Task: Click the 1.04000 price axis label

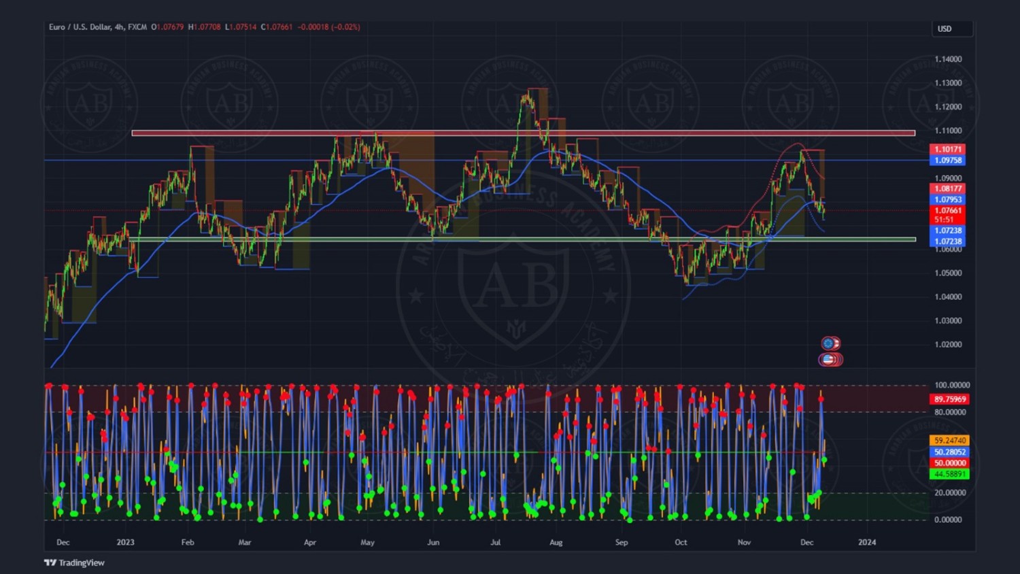Action: [x=948, y=297]
